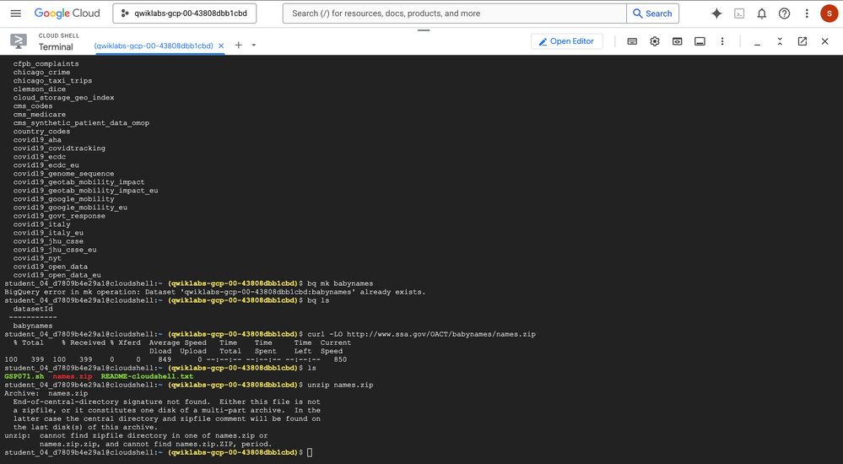
Task: Collapse or restore Cloud Shell height
Action: point(780,41)
